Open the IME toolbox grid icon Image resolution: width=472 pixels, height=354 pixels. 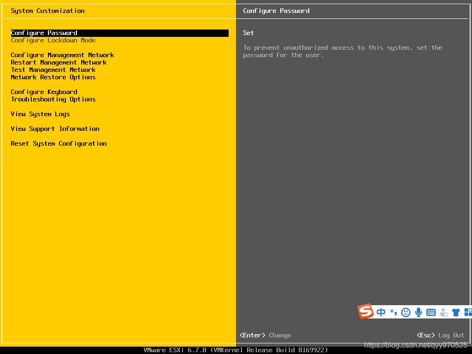click(467, 313)
